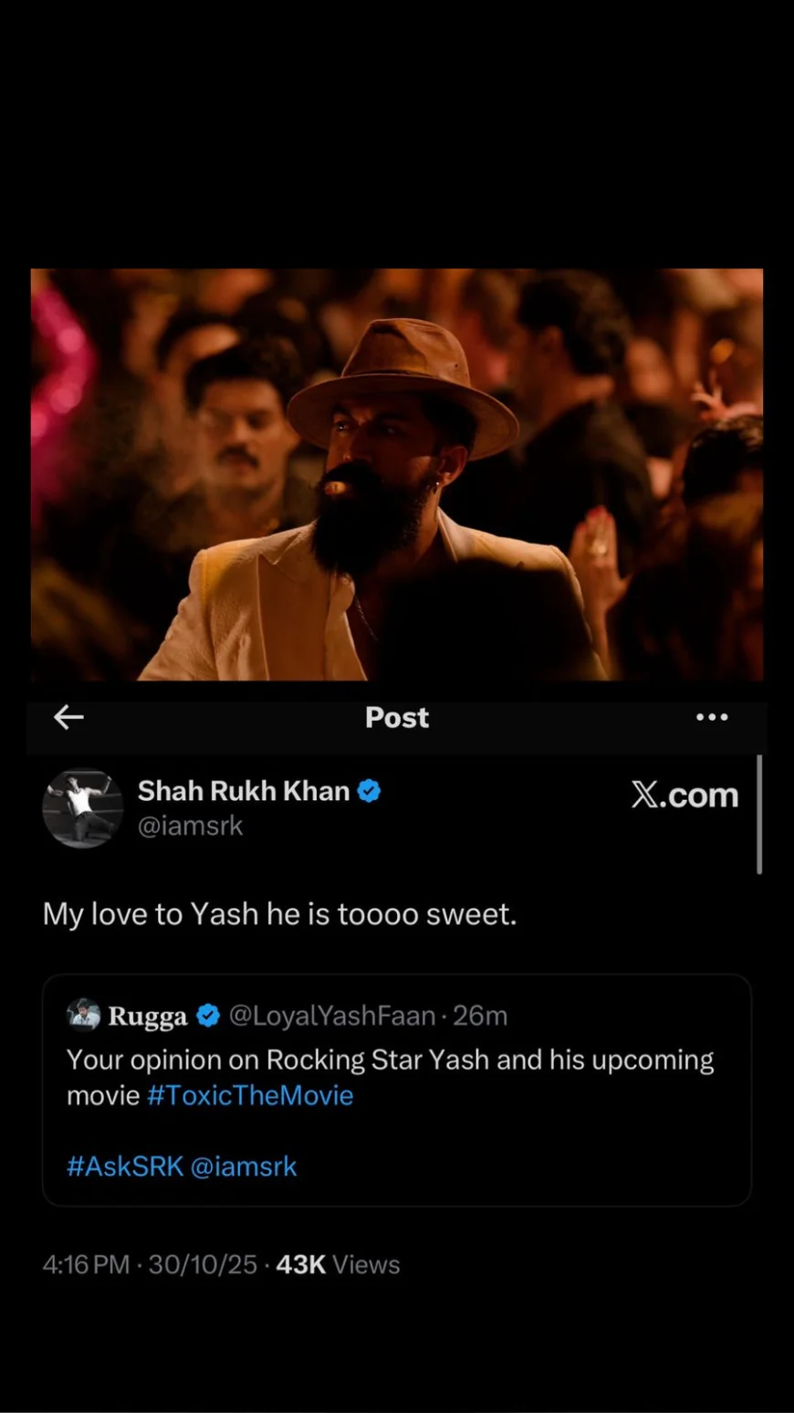Click the X.com logo
The height and width of the screenshot is (1413, 794).
684,796
